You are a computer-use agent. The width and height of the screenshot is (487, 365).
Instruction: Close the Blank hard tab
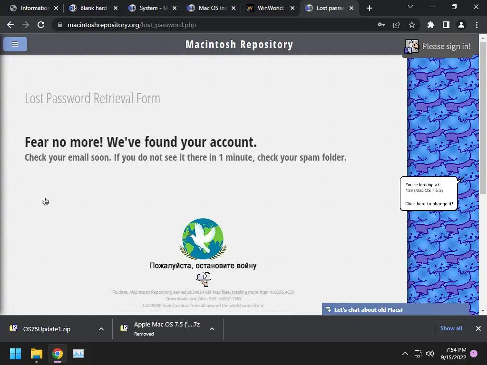tap(115, 9)
